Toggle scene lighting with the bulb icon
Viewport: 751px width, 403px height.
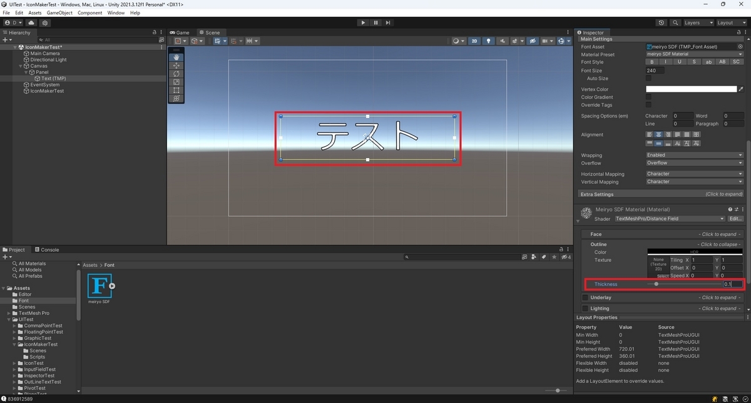pyautogui.click(x=489, y=41)
